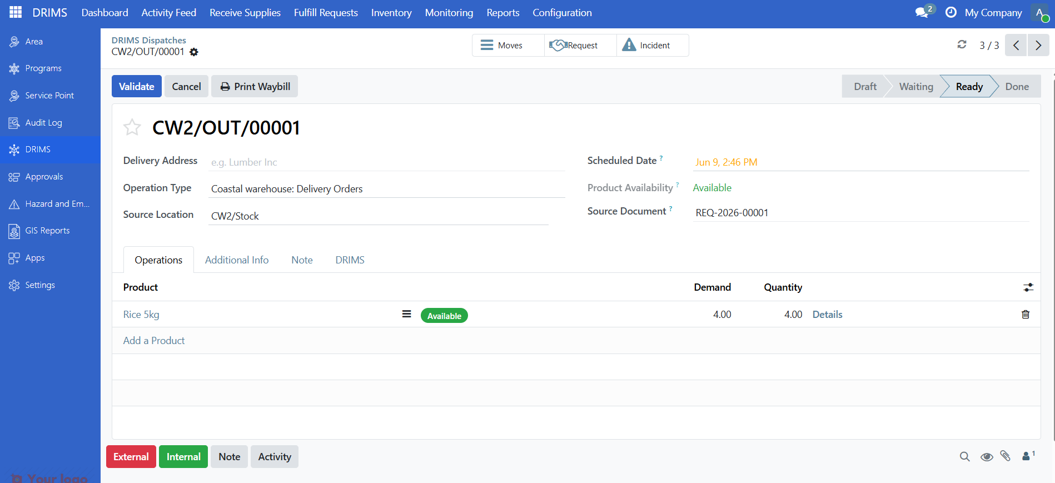Viewport: 1055px width, 483px height.
Task: Open the activities clock icon
Action: (x=951, y=12)
